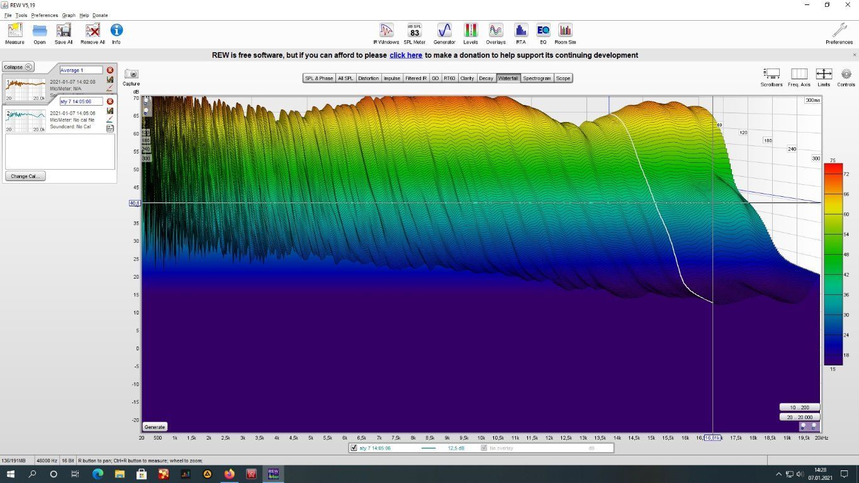The height and width of the screenshot is (483, 859).
Task: Save All measurements
Action: 64,34
